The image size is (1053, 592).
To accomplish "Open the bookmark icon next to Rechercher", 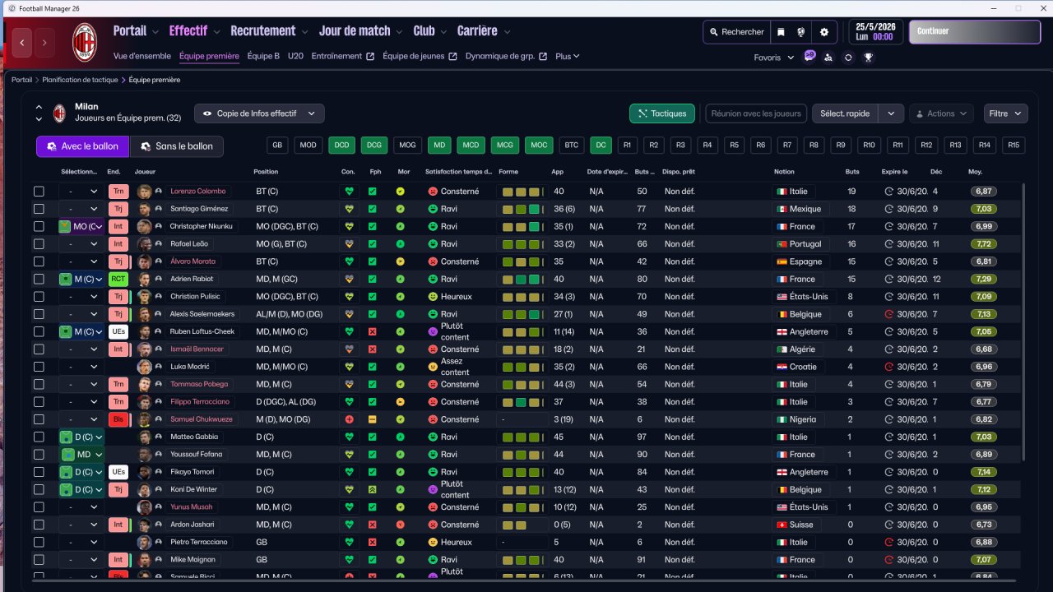I will [781, 32].
